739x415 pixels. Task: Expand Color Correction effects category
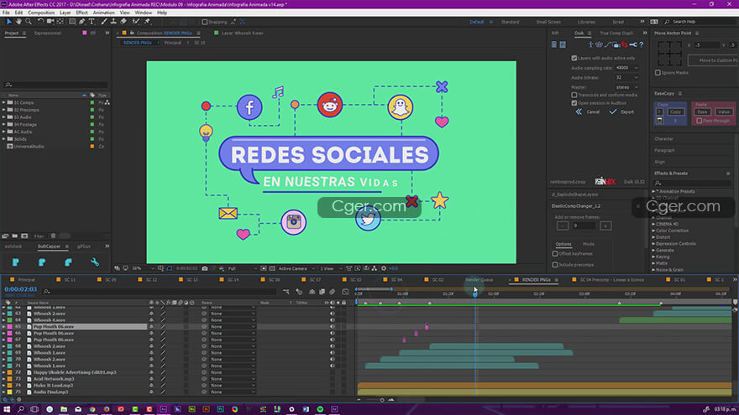pyautogui.click(x=653, y=231)
